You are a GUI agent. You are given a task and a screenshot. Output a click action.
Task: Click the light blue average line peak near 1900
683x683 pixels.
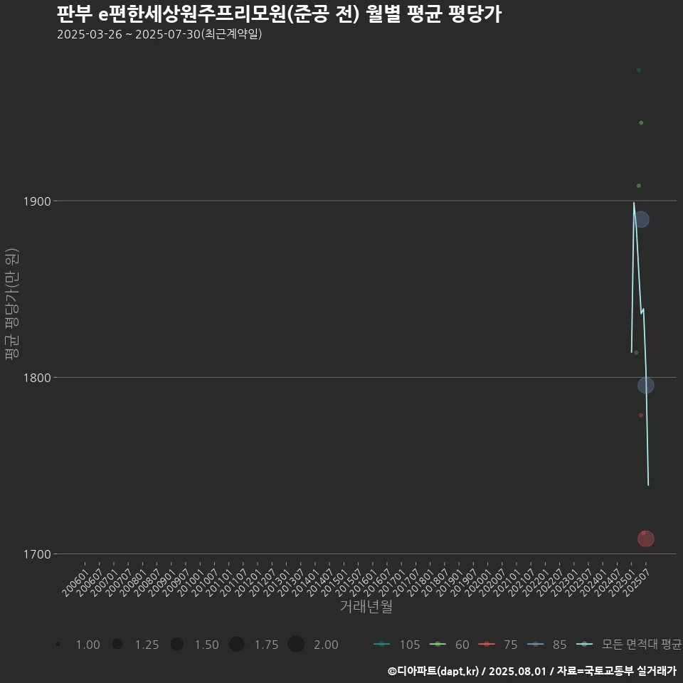634,203
